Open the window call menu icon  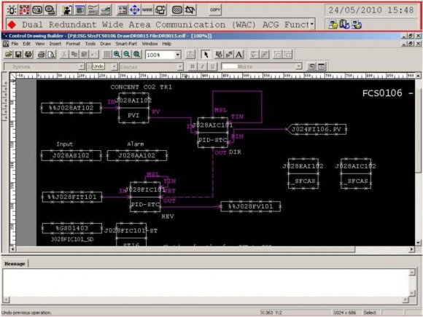79,10
